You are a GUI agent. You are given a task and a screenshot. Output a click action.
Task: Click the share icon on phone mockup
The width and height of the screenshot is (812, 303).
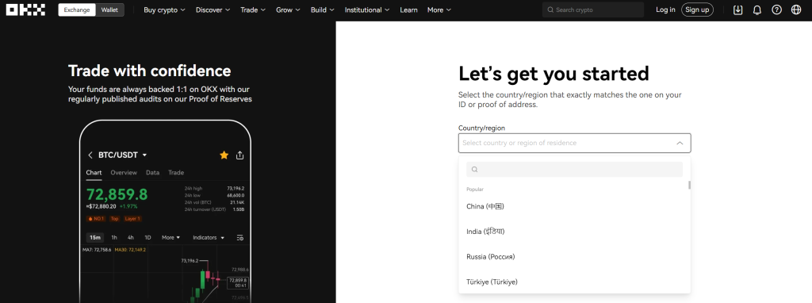tap(239, 155)
